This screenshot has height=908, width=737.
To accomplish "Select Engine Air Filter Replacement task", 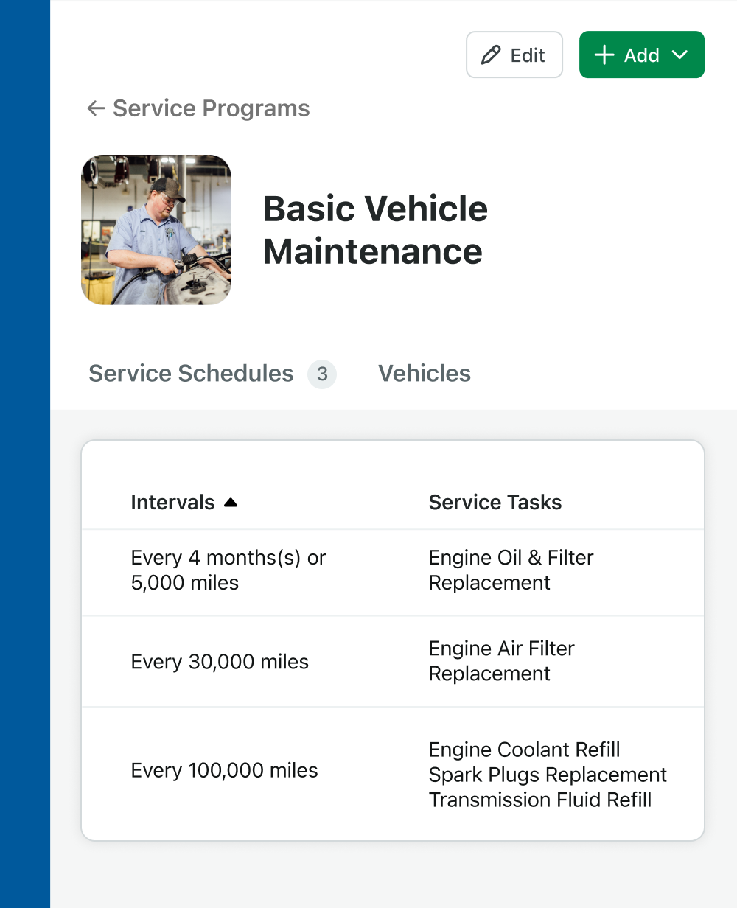I will [x=501, y=661].
